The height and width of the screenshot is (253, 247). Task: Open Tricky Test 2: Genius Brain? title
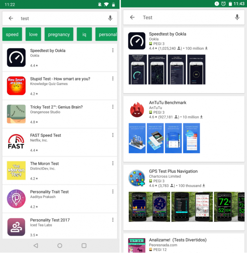(x=57, y=107)
